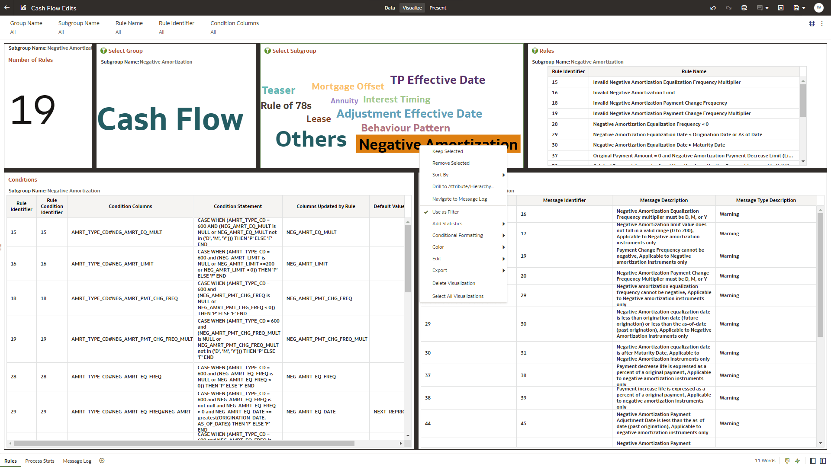Screen dimensions: 831x467
Task: Click the Undo icon in the top toolbar
Action: 713,8
